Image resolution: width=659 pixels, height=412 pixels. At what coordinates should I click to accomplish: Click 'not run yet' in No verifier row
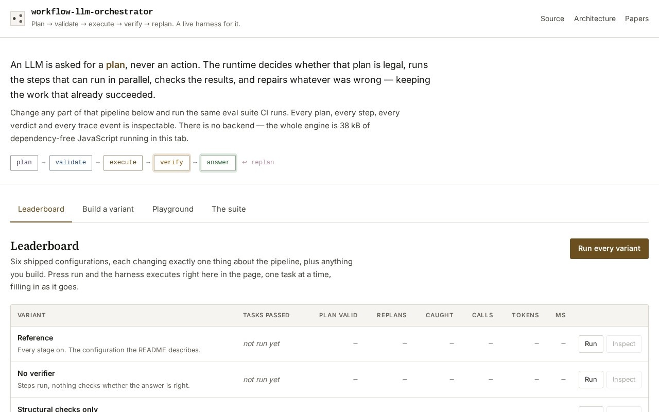(x=261, y=380)
